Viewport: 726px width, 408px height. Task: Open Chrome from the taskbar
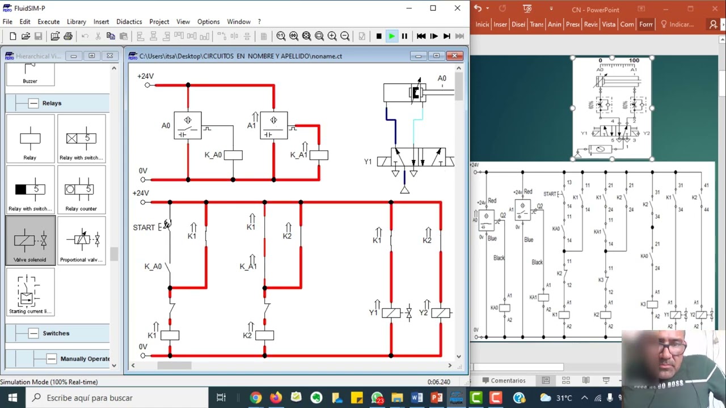coord(256,398)
